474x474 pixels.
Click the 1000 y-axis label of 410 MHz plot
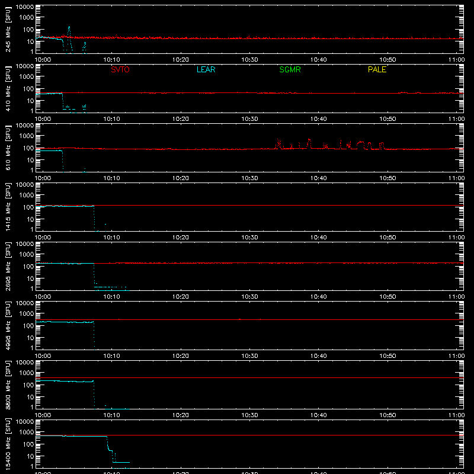point(27,77)
